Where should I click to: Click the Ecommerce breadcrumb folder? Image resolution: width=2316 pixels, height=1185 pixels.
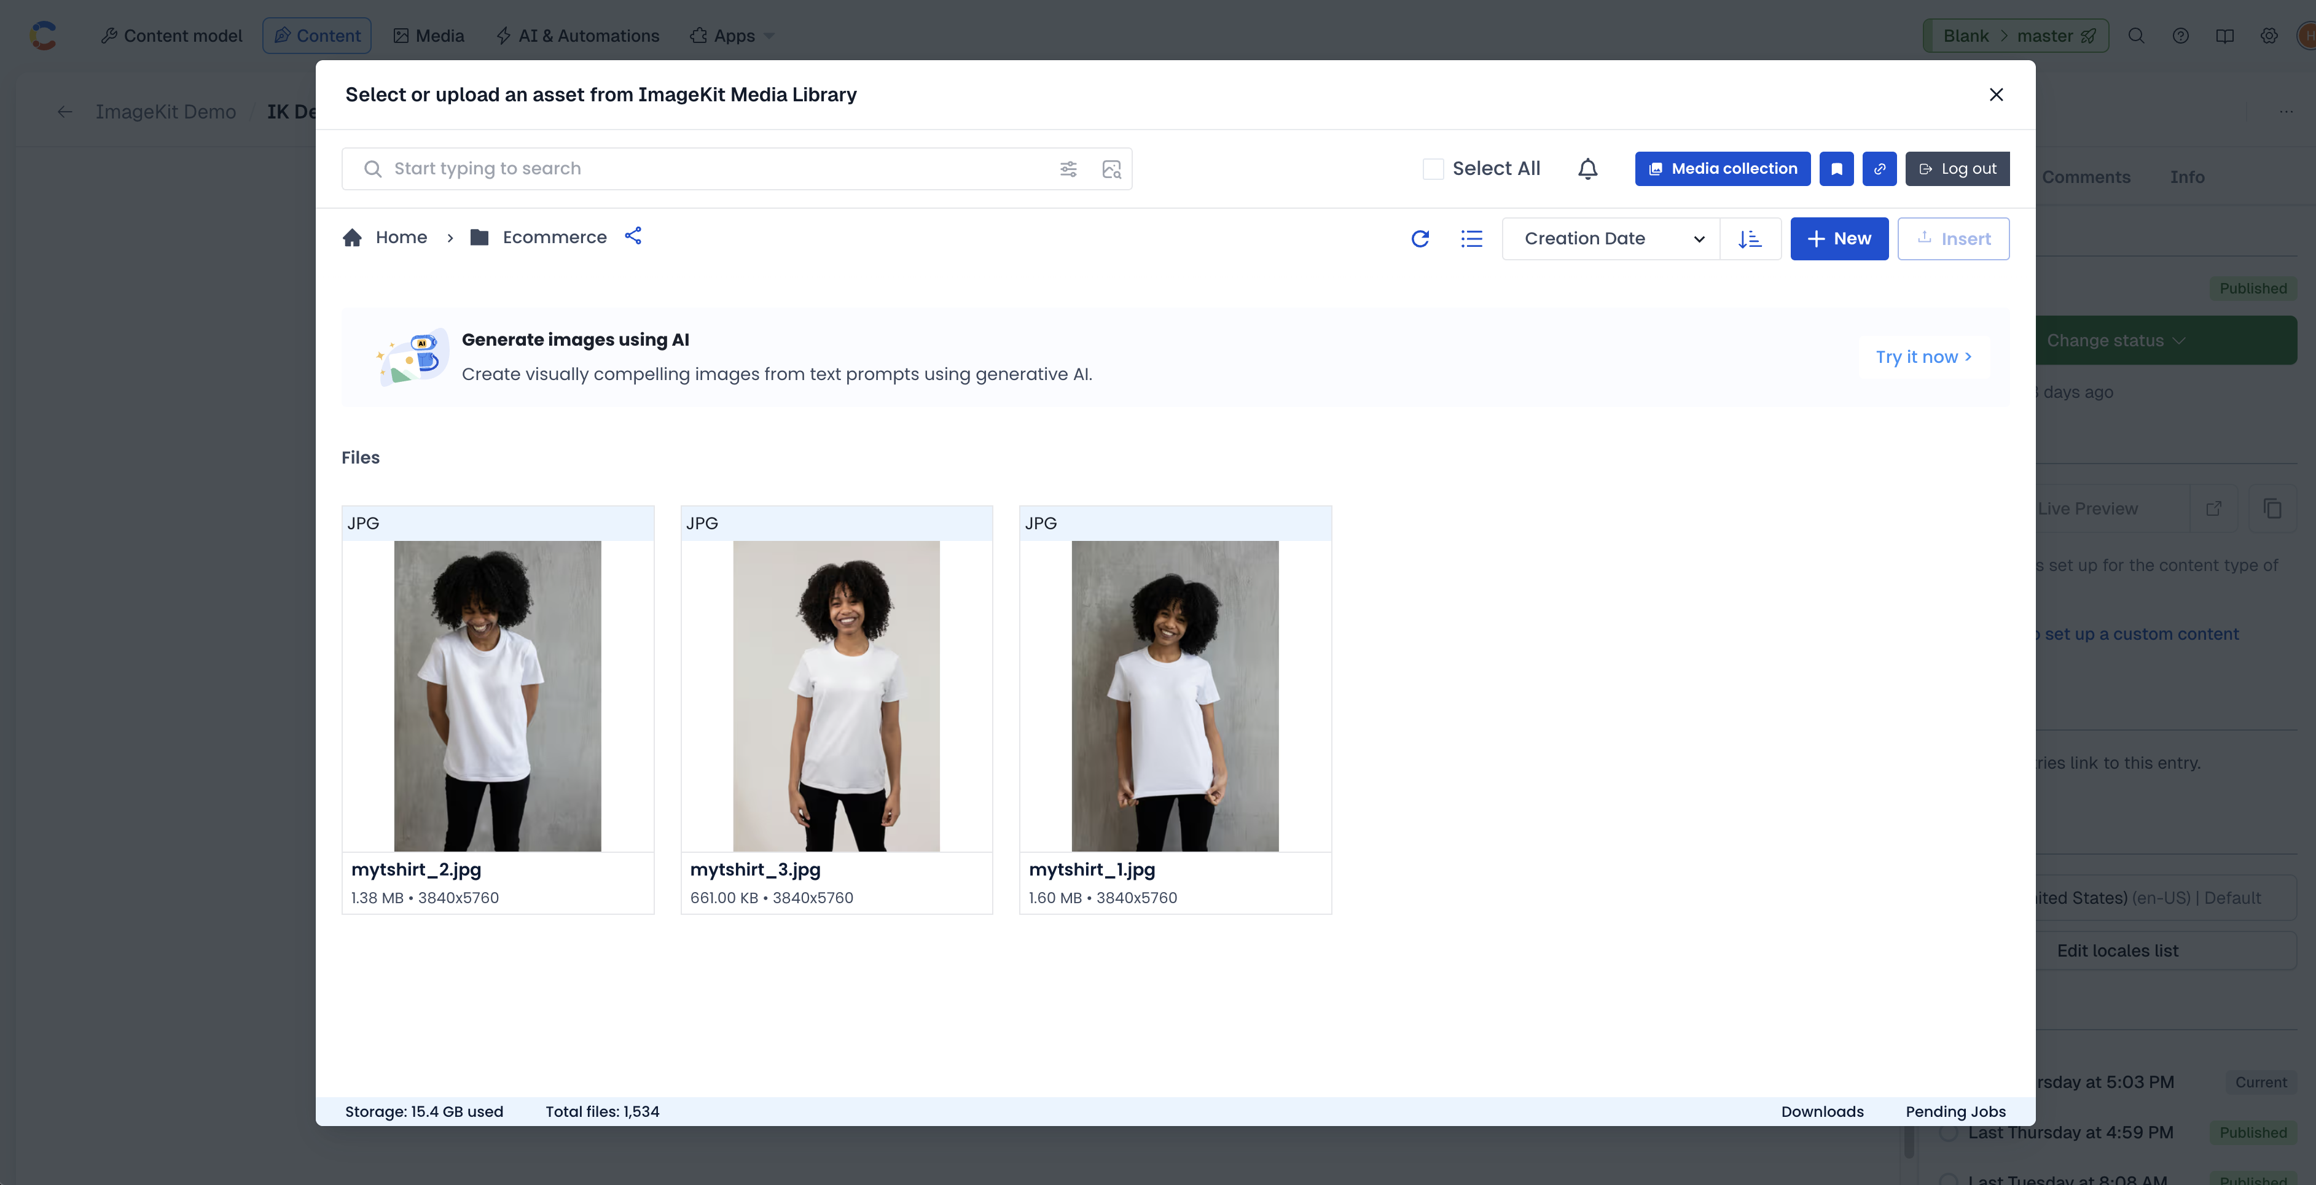tap(539, 237)
